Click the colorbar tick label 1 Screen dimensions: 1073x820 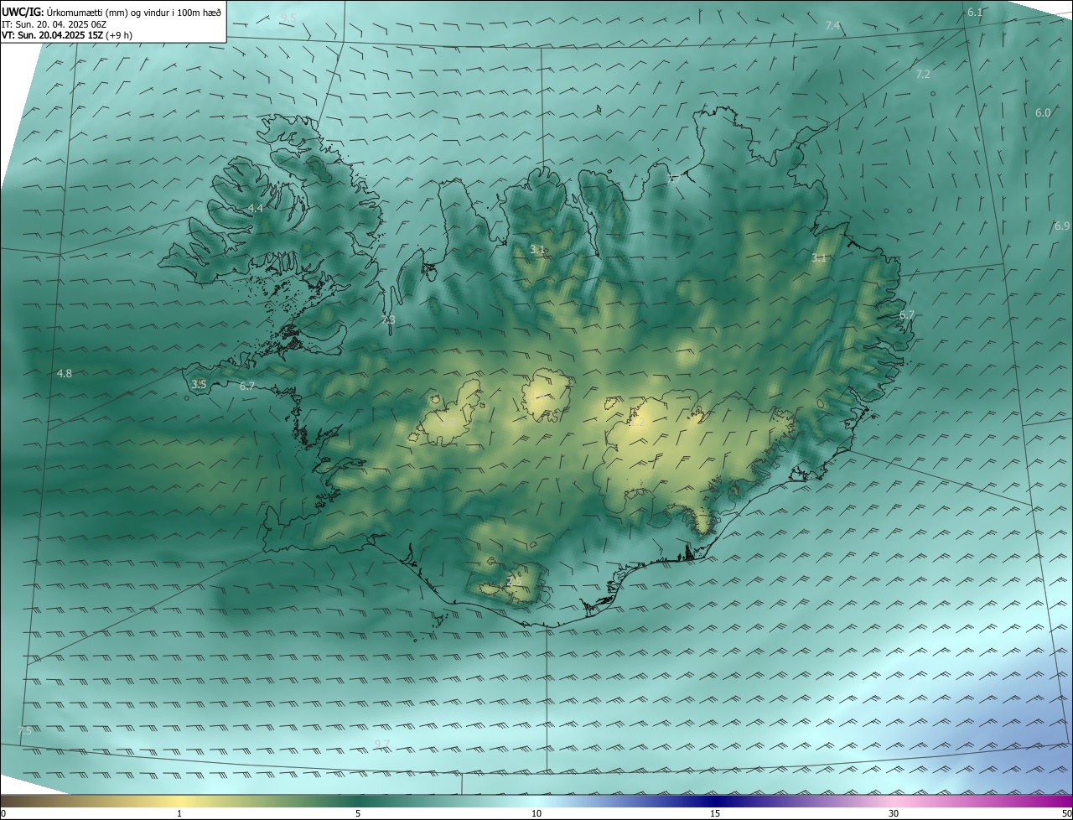click(179, 814)
